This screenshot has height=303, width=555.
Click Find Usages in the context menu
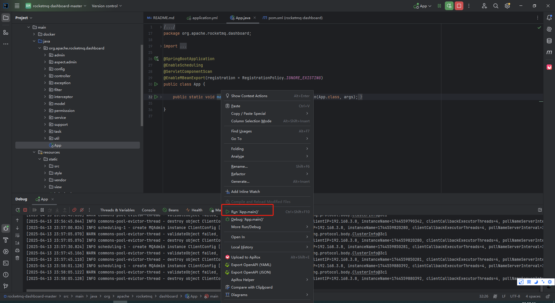click(267, 131)
